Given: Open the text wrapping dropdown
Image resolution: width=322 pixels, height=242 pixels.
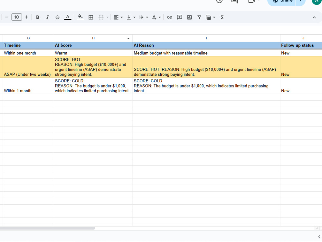Looking at the screenshot, I should click(144, 17).
